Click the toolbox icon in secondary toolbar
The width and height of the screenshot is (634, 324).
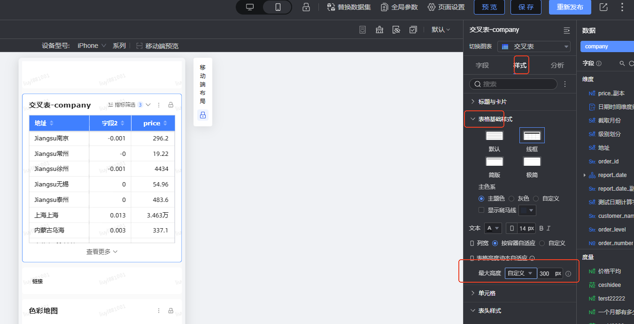379,30
